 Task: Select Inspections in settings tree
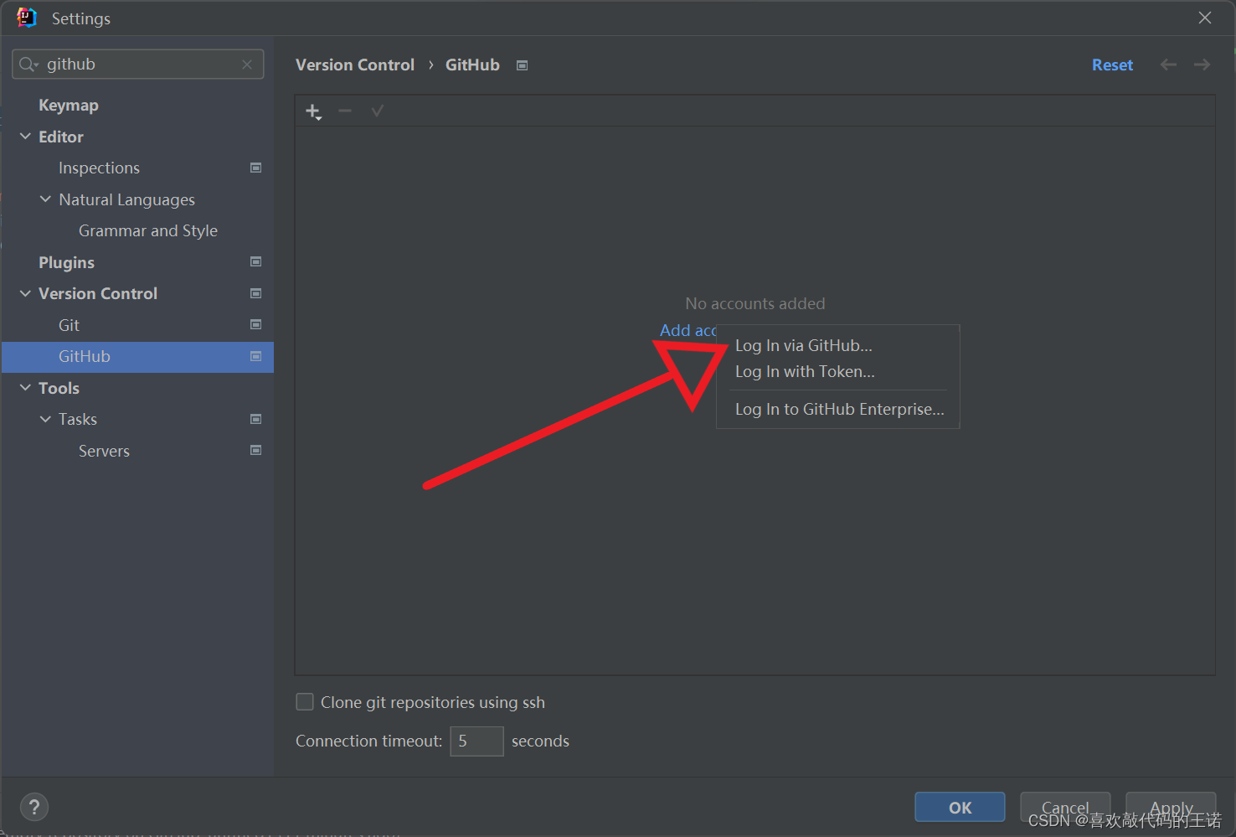pos(99,168)
